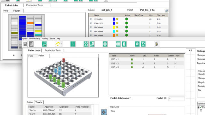Click the robot arm toolbar icon
Screen dimensions: 205x115
(x=143, y=44)
